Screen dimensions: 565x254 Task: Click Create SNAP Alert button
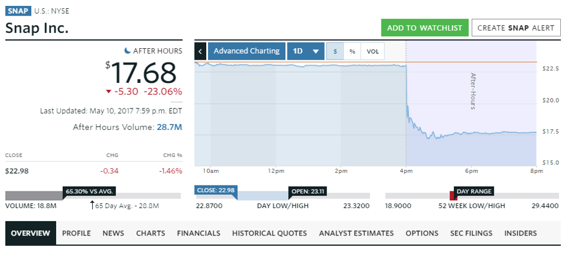point(516,27)
